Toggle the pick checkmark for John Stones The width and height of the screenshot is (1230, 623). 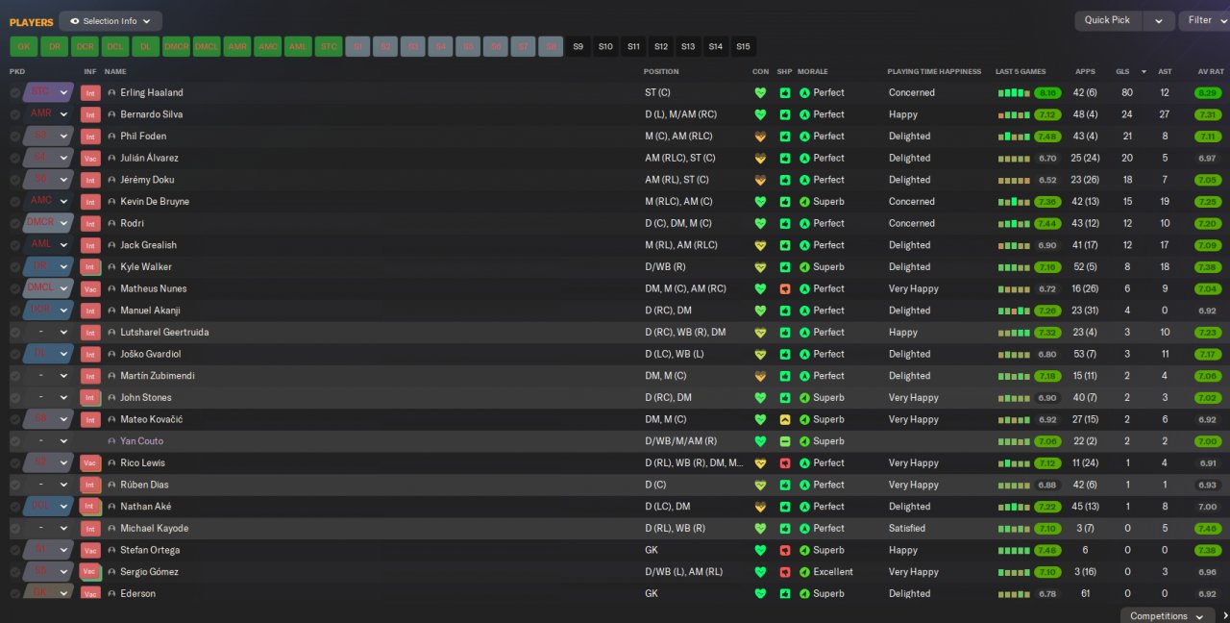pyautogui.click(x=14, y=398)
